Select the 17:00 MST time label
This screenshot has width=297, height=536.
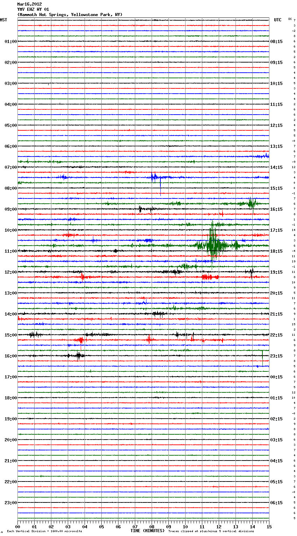[10, 377]
